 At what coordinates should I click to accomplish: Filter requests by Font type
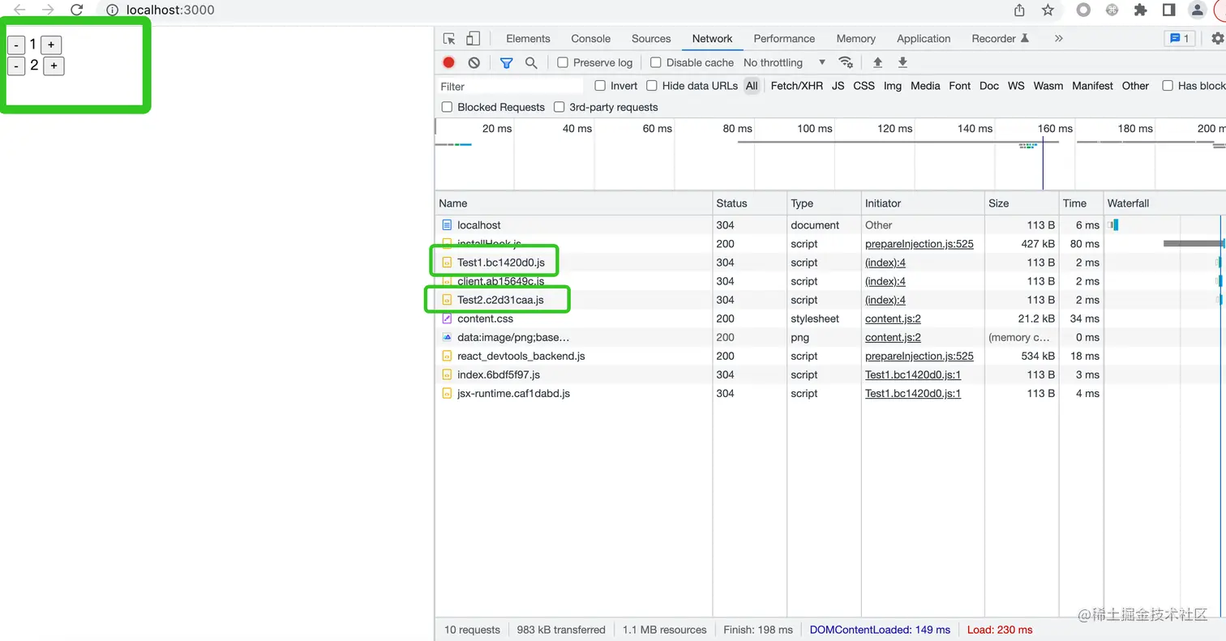pyautogui.click(x=959, y=86)
